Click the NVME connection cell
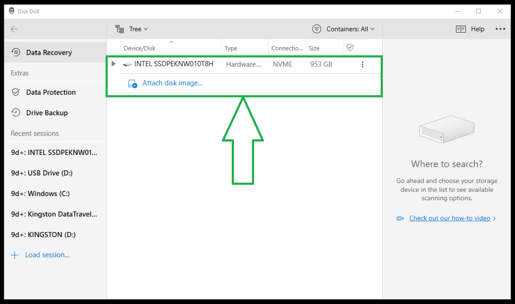The width and height of the screenshot is (515, 304). 282,64
